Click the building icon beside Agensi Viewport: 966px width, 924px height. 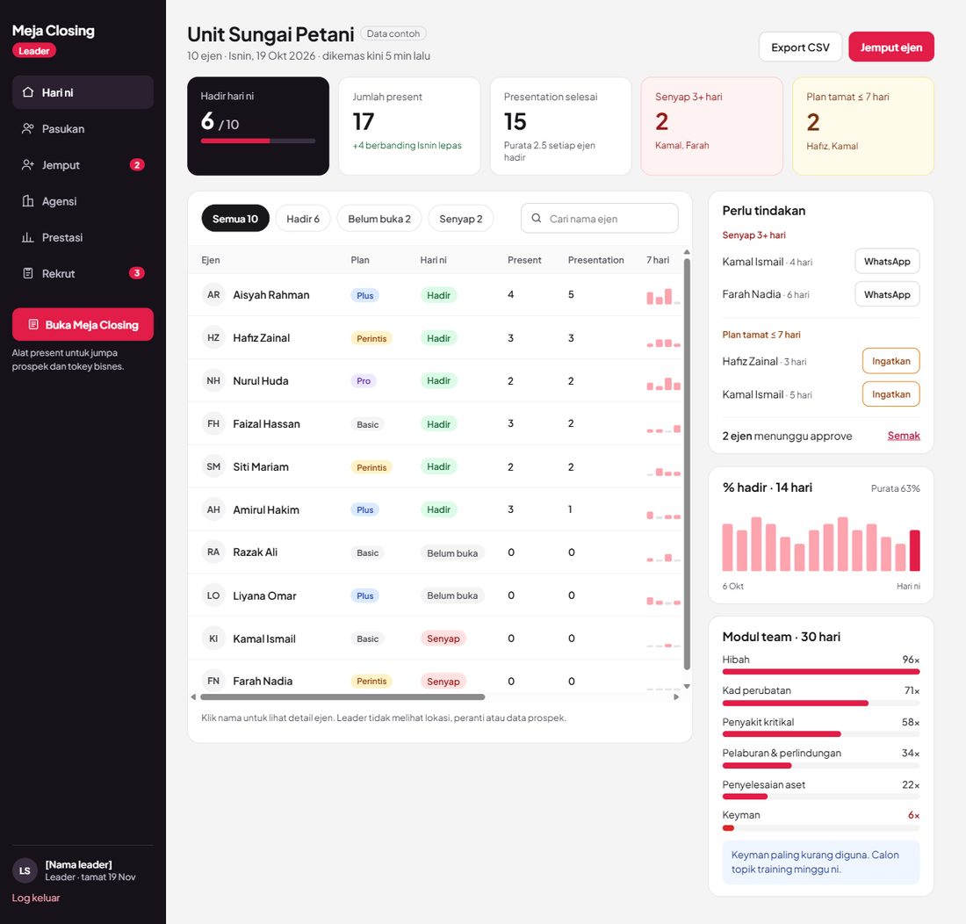click(x=28, y=201)
